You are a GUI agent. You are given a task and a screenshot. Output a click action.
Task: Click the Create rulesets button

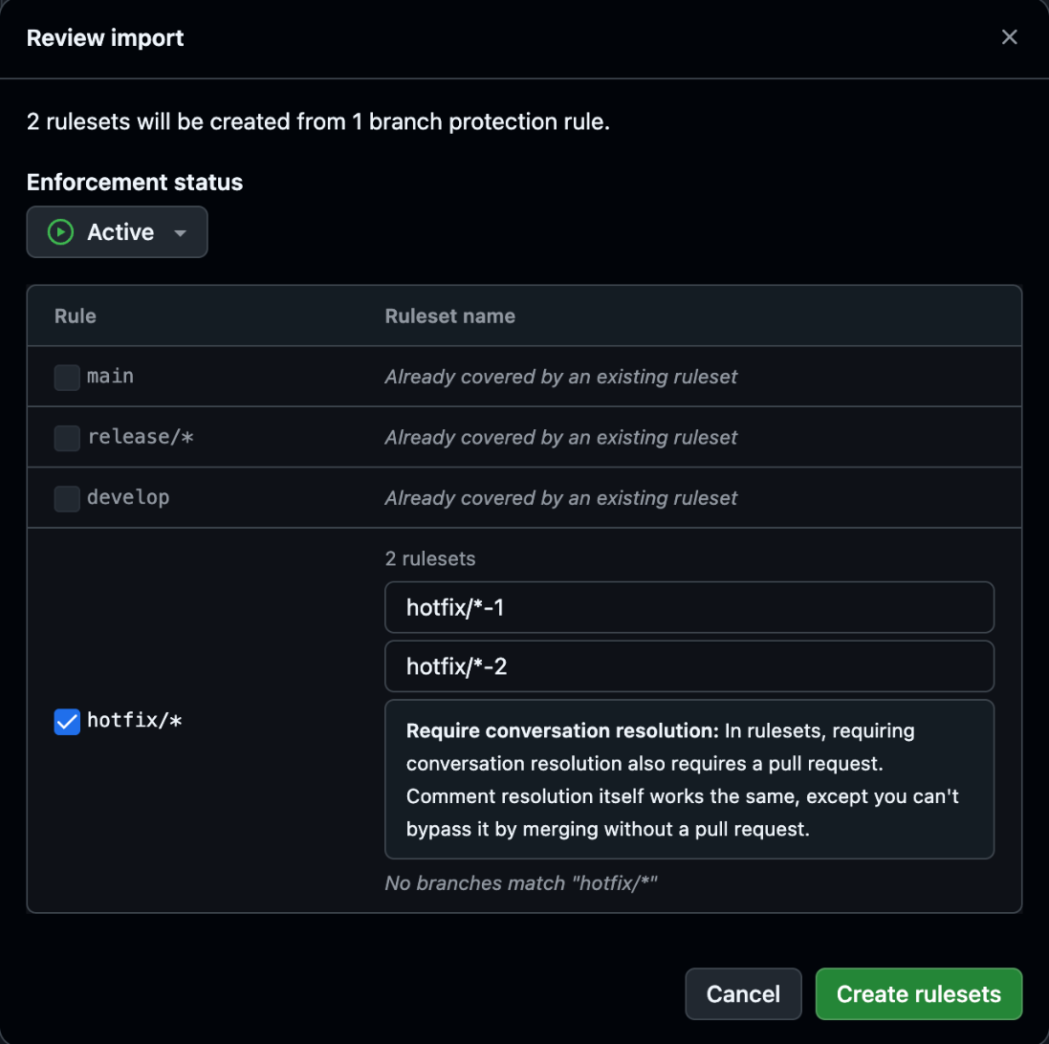click(x=919, y=994)
